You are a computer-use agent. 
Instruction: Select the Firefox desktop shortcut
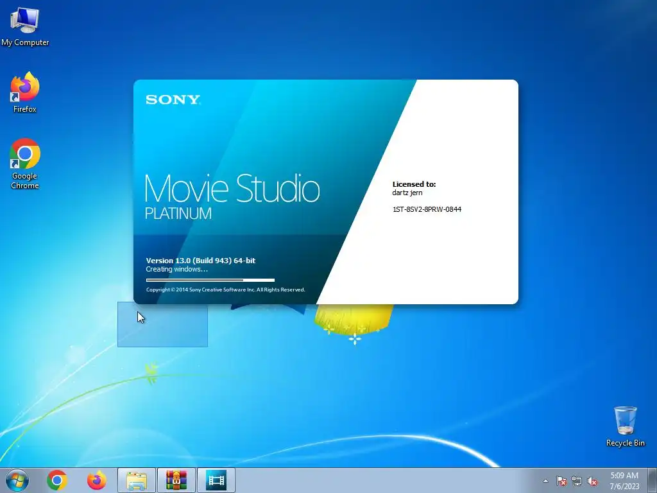pos(25,92)
